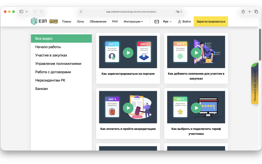262x164 pixels.
Task: Click the Safari share icon
Action: [x=243, y=11]
